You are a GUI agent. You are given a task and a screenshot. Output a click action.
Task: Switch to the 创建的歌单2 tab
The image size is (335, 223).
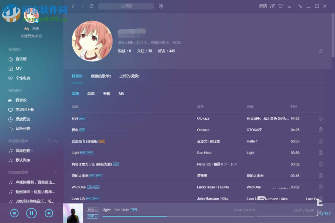[x=101, y=76]
